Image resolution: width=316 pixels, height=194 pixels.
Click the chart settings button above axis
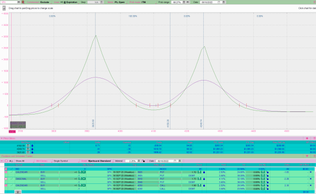4,8
